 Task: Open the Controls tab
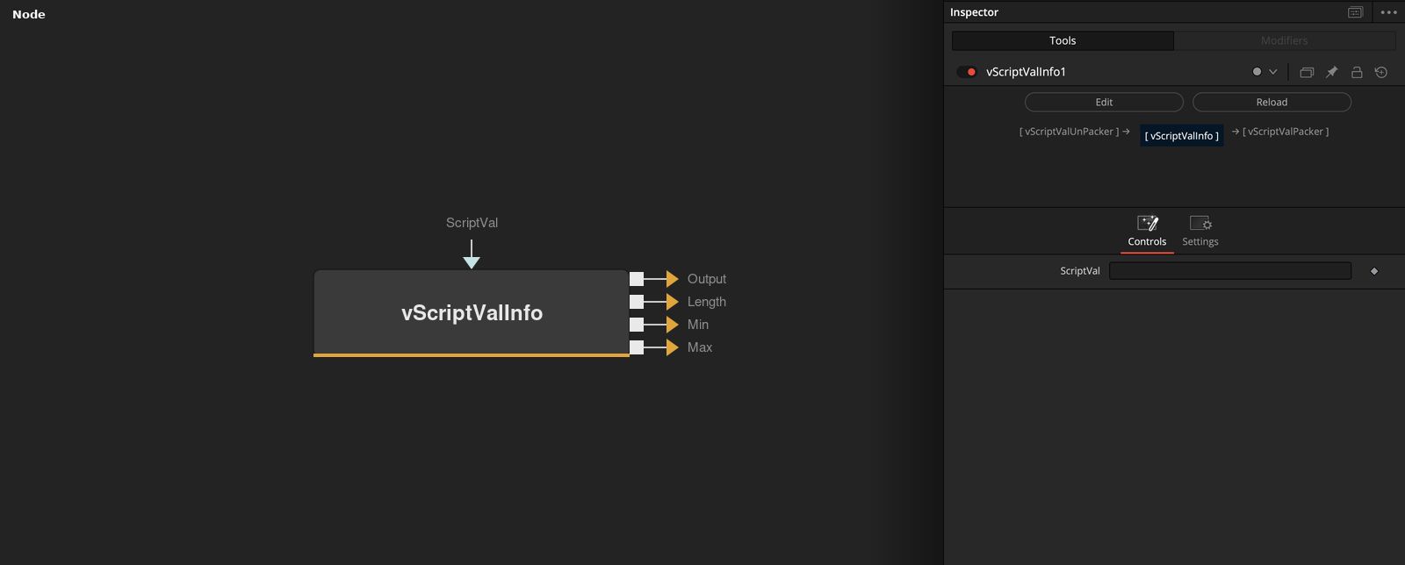point(1147,232)
